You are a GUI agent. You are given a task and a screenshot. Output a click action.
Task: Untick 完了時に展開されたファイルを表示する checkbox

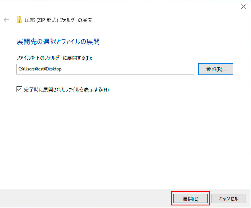pyautogui.click(x=19, y=89)
